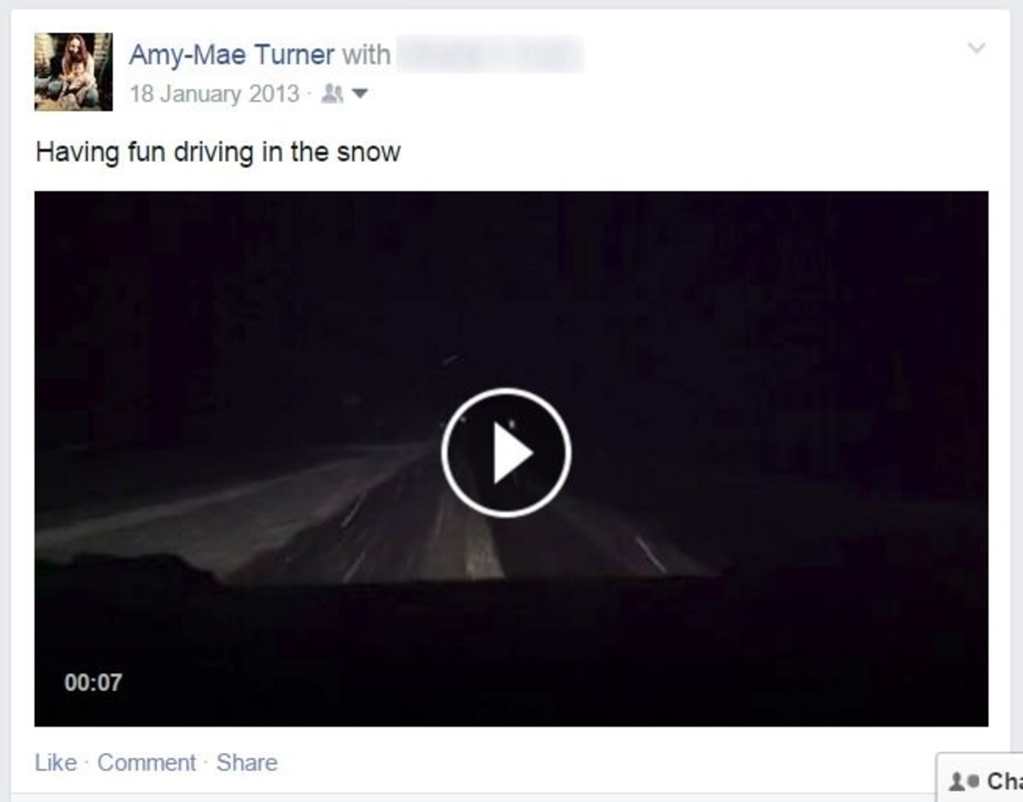Click the Chat person icon

pyautogui.click(x=957, y=782)
